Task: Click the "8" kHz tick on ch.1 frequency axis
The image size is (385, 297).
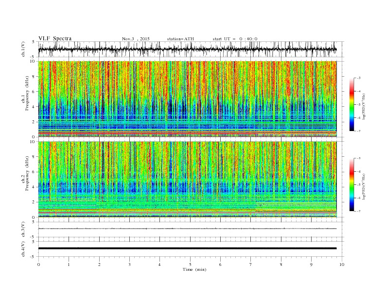Action: click(x=34, y=77)
